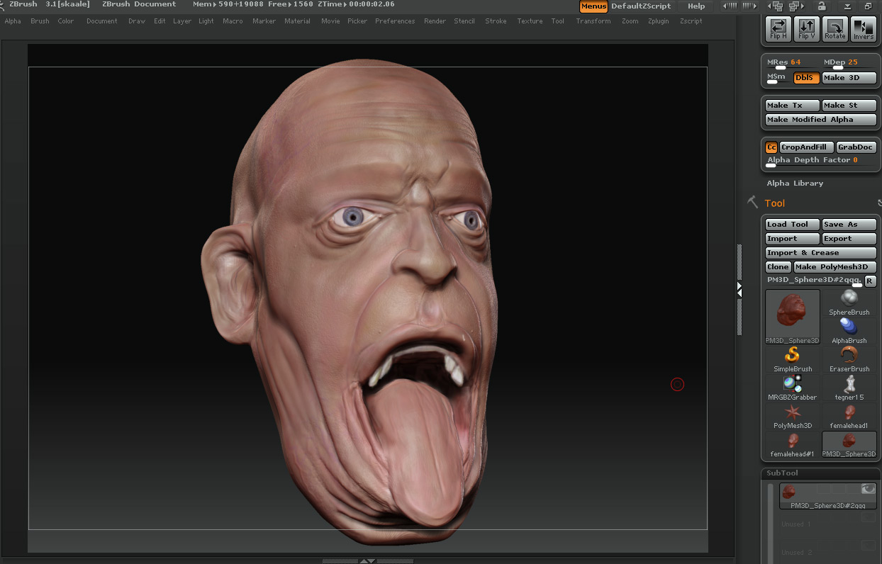Open the Transform menu
This screenshot has height=564, width=882.
coord(593,21)
